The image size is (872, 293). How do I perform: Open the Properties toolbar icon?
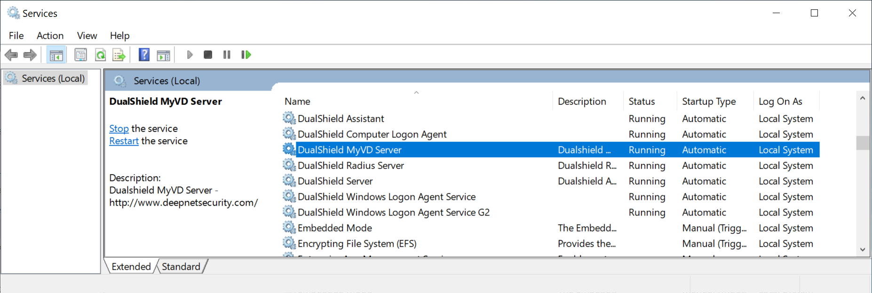pos(81,55)
